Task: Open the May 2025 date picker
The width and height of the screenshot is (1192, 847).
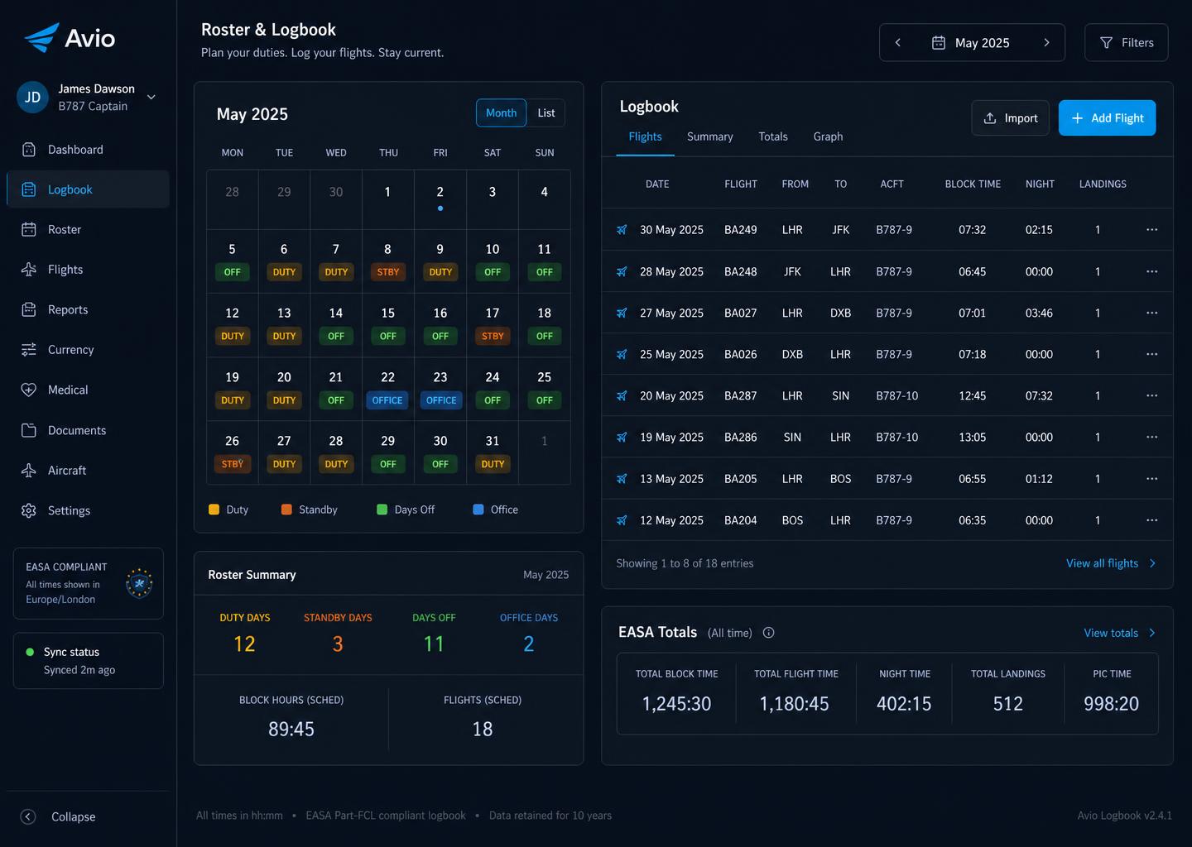Action: tap(971, 43)
